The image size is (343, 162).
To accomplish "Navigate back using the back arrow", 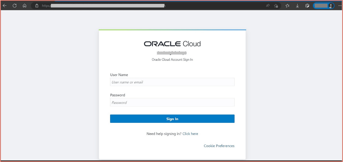I will pyautogui.click(x=4, y=6).
